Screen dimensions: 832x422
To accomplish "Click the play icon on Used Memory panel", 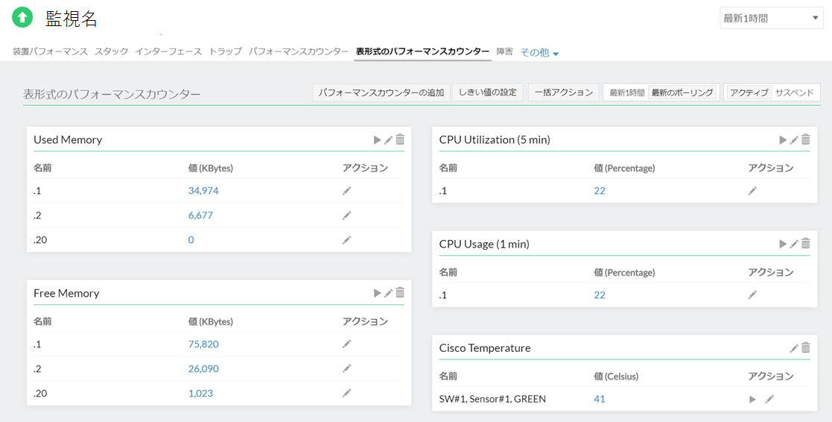I will tap(378, 139).
